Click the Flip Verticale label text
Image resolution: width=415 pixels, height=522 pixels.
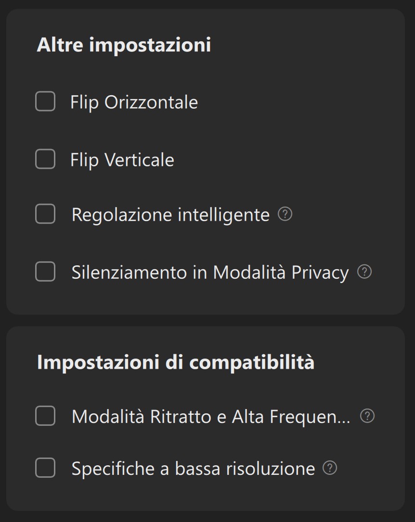[x=122, y=160]
